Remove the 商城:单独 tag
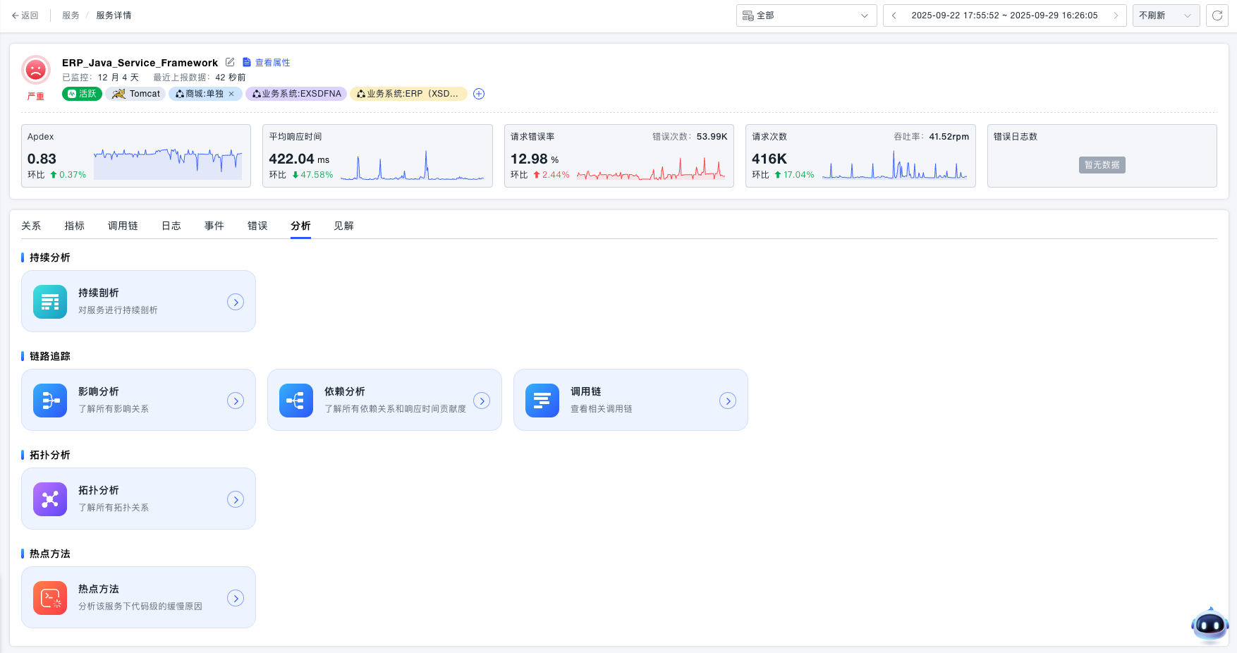Image resolution: width=1237 pixels, height=653 pixels. coord(231,94)
